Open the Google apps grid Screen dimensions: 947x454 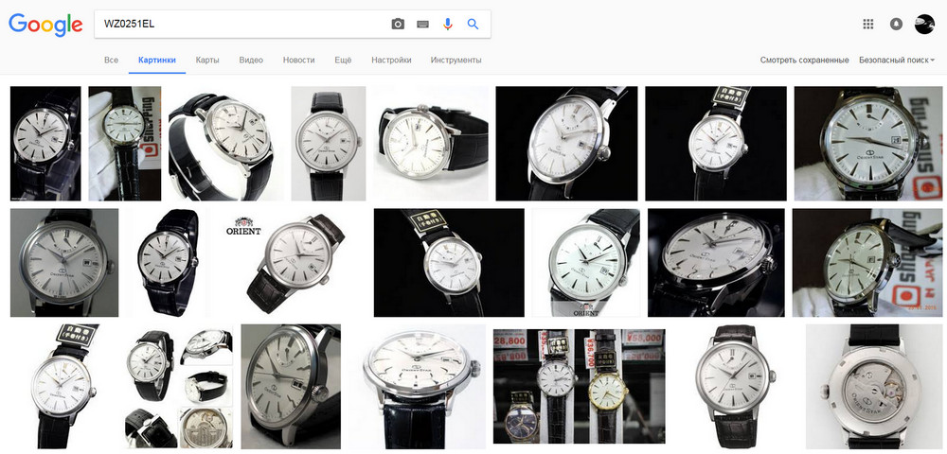coord(867,25)
